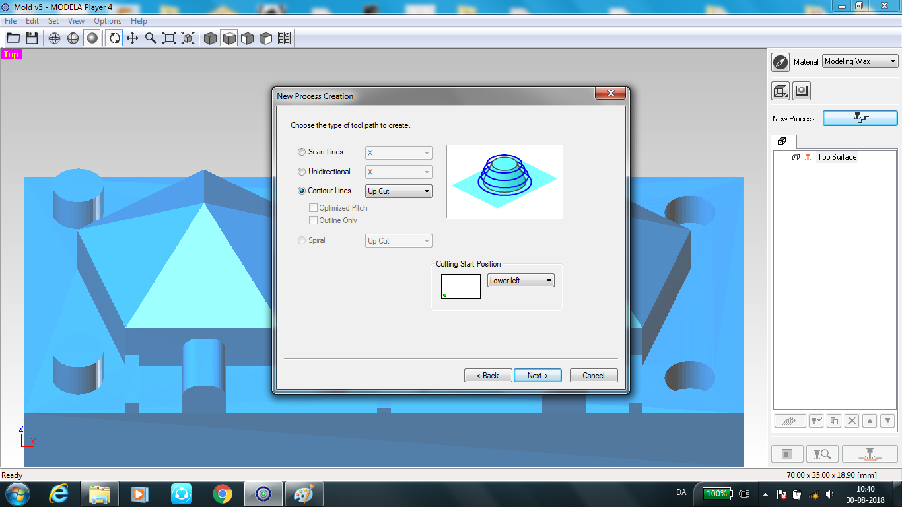Click the copy process icon

(x=834, y=421)
